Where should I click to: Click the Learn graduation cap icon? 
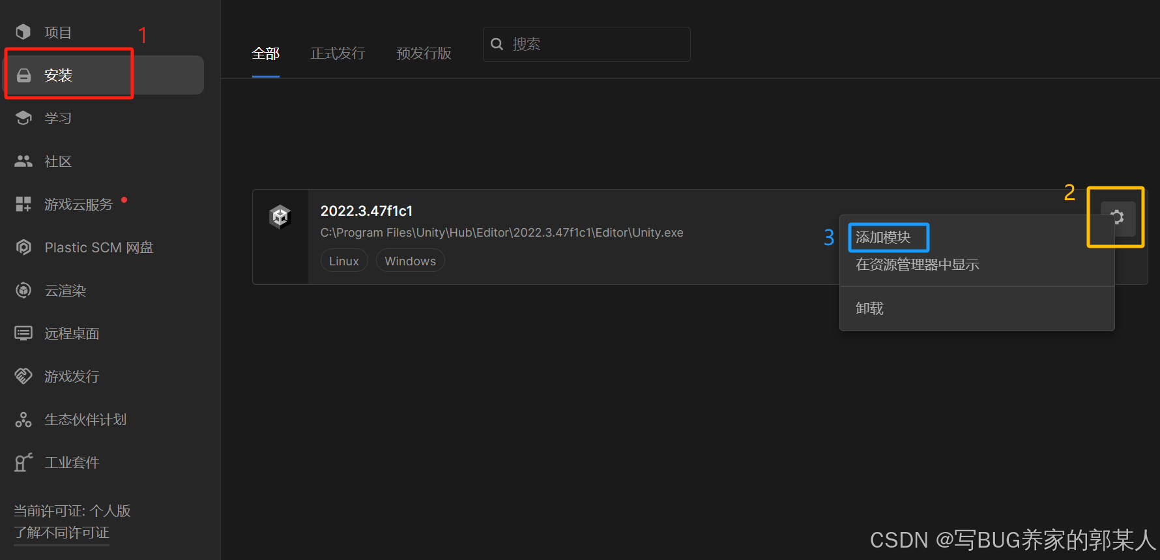point(23,118)
